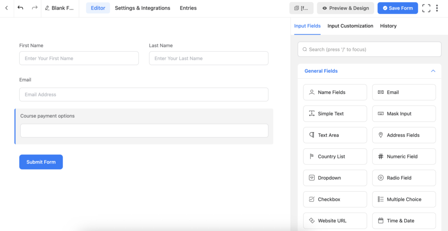Click the back arrow icon
The width and height of the screenshot is (448, 231).
coord(7,8)
